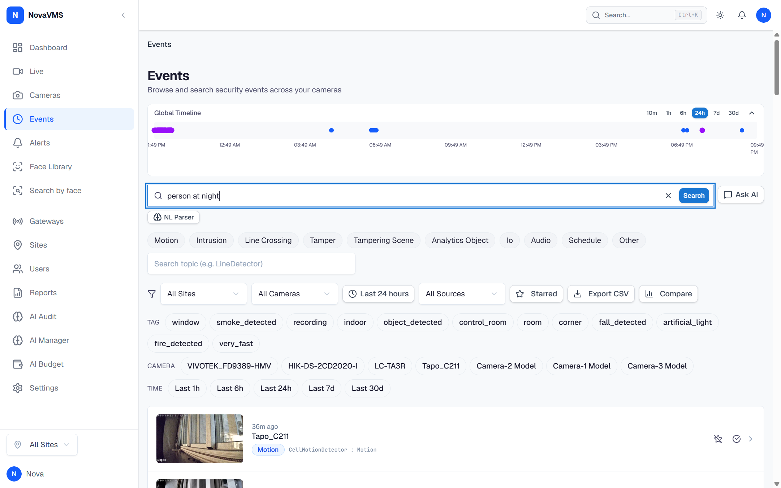The height and width of the screenshot is (488, 781).
Task: Mark the Tapo_C211 event as acknowledged
Action: tap(737, 439)
